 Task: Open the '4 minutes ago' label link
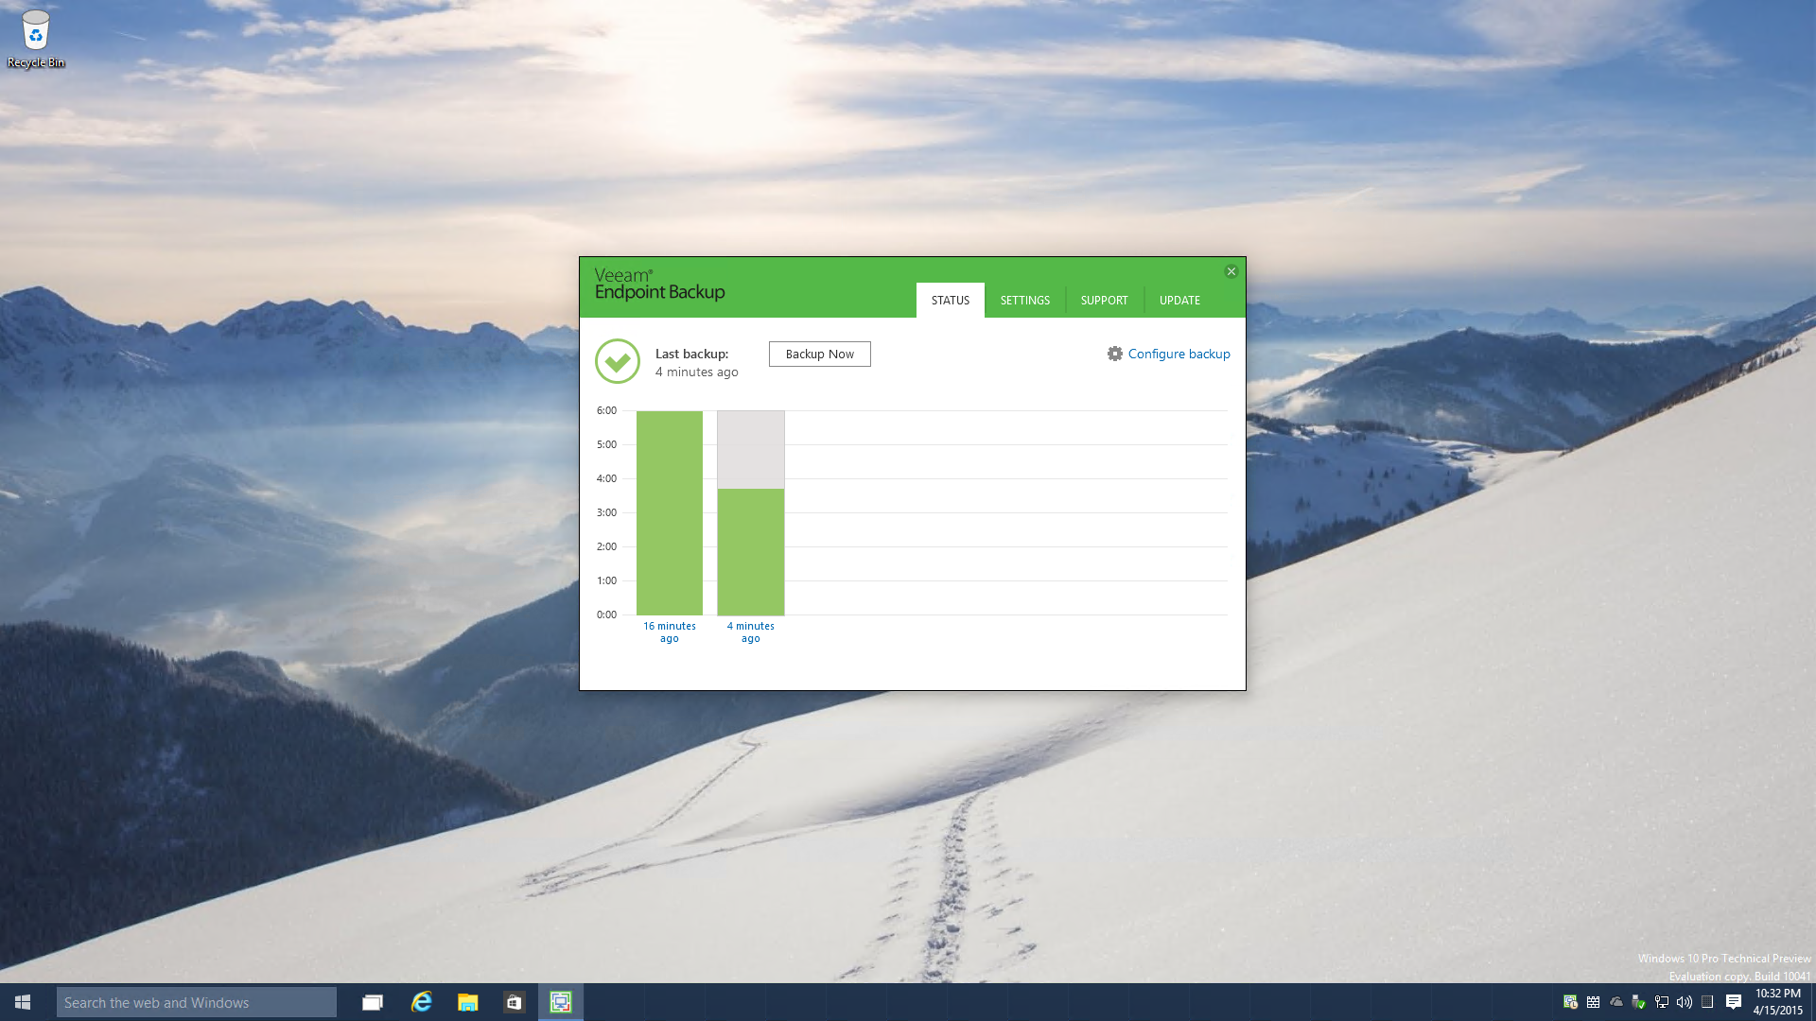[x=750, y=632]
